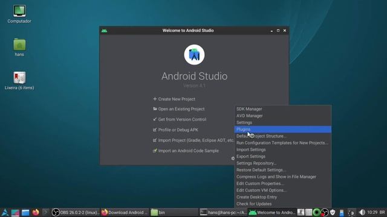Choose Restore Default Settings menu entry
This screenshot has width=387, height=217.
[x=282, y=170]
